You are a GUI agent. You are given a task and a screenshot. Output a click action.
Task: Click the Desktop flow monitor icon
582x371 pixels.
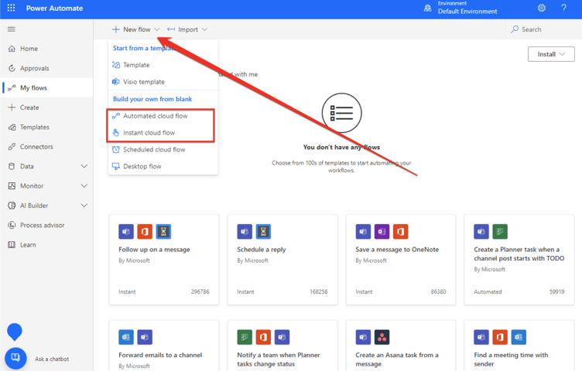[x=116, y=166]
